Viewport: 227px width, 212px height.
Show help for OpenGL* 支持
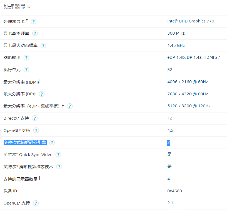[36, 131]
